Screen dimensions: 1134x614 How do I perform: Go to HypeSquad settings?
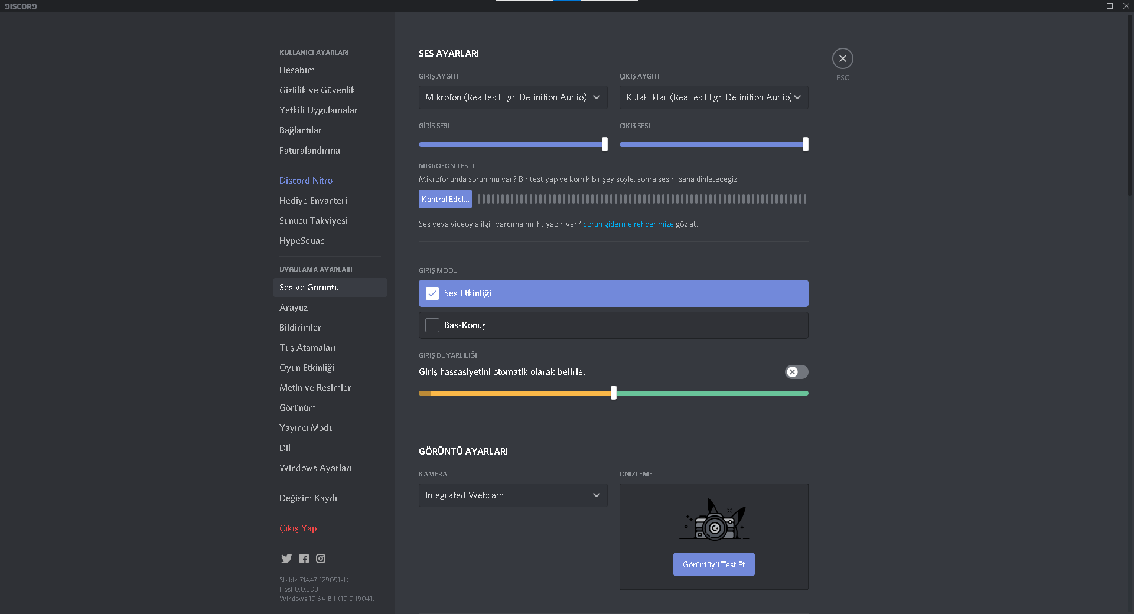(x=330, y=241)
